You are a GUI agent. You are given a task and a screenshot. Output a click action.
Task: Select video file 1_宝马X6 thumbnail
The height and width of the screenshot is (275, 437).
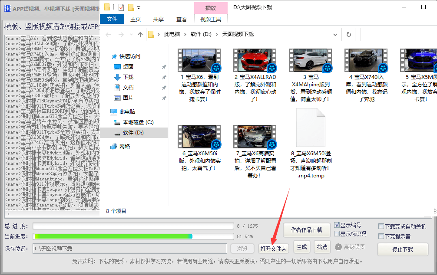point(199,60)
